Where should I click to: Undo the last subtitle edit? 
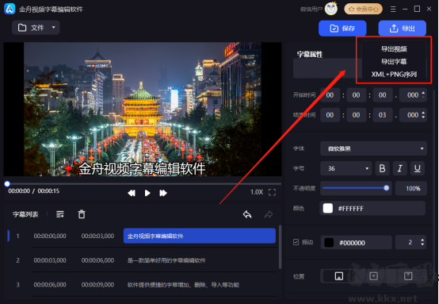pos(247,214)
